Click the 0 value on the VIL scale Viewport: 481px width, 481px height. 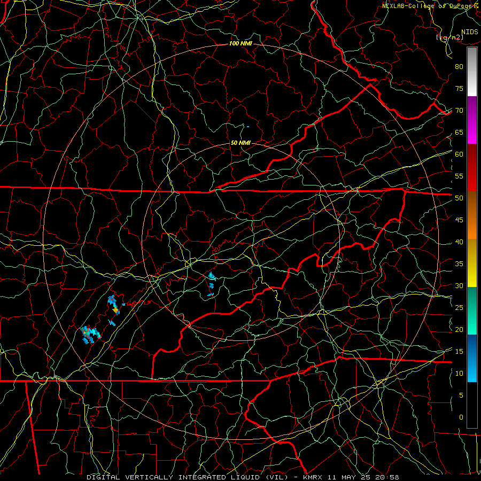(461, 417)
